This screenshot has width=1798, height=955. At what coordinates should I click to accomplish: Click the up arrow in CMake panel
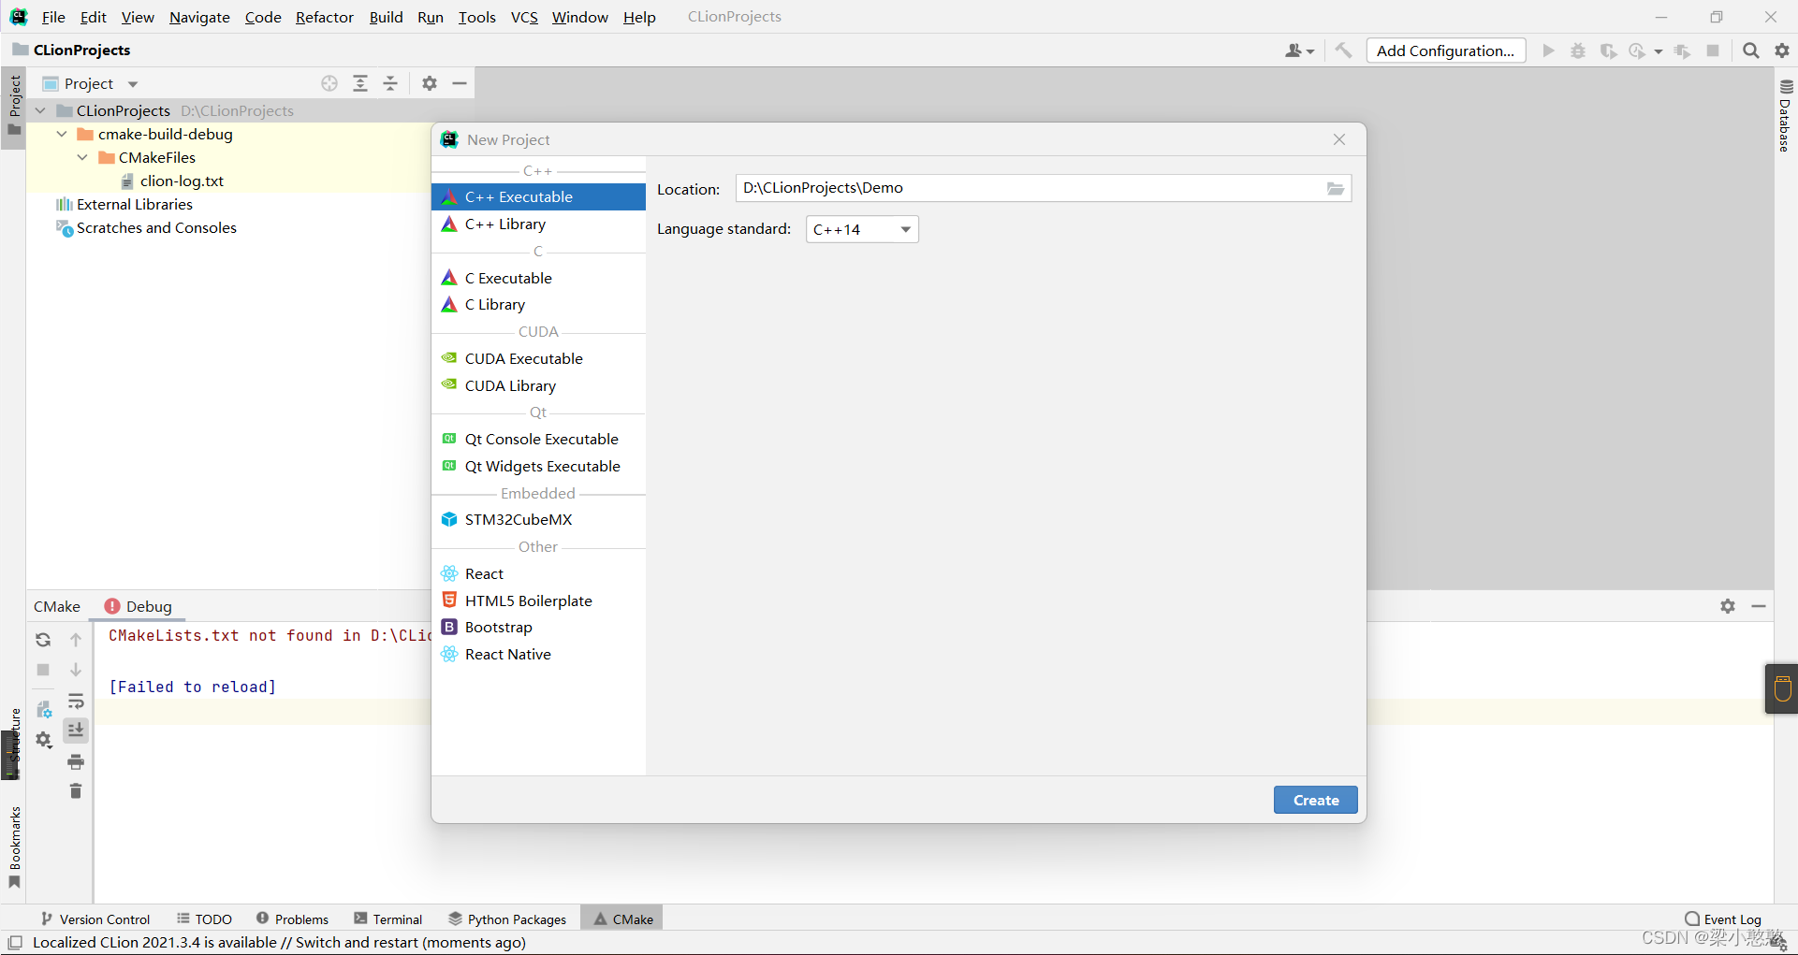click(76, 640)
